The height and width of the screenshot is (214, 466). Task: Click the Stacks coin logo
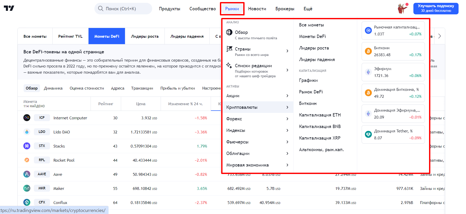pos(27,146)
